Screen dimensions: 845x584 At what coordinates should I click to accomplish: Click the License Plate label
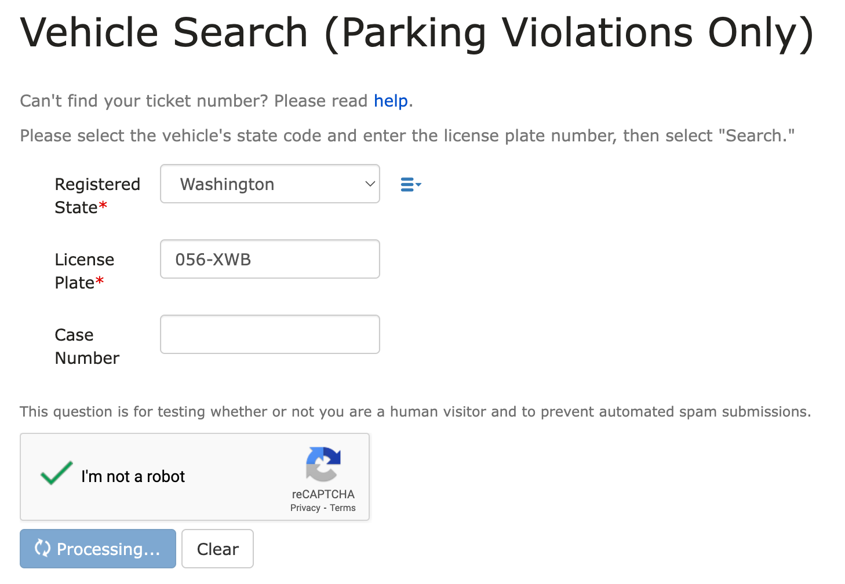point(85,271)
